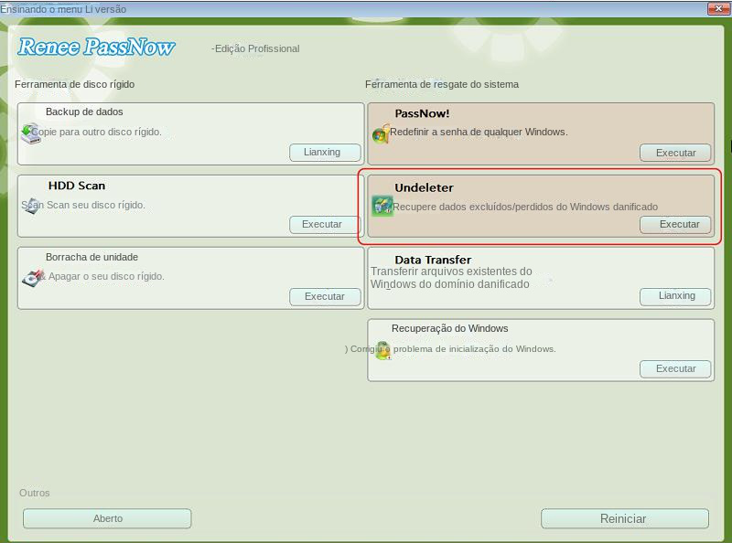Run Borracha de unidade with Executar
Screen dimensions: 732x543
325,297
